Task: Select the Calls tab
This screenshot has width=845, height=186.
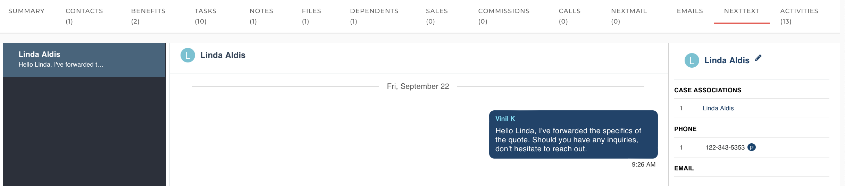Action: click(570, 16)
